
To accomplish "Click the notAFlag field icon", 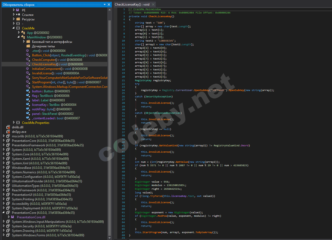I will coord(28,109).
